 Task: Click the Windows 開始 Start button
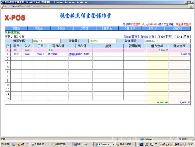click(5, 144)
